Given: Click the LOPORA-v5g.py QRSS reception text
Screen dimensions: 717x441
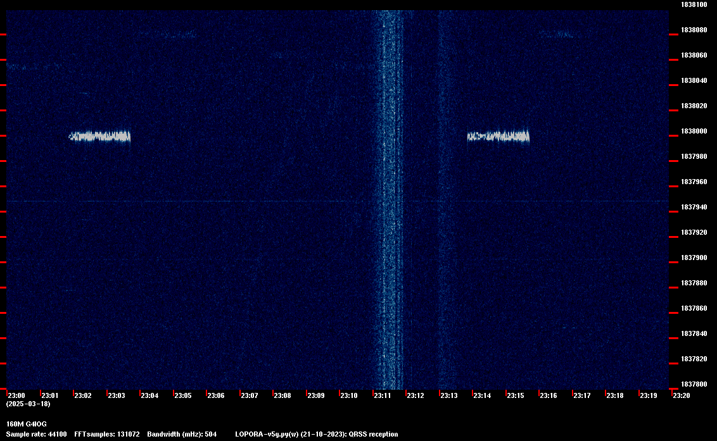Looking at the screenshot, I should point(317,434).
